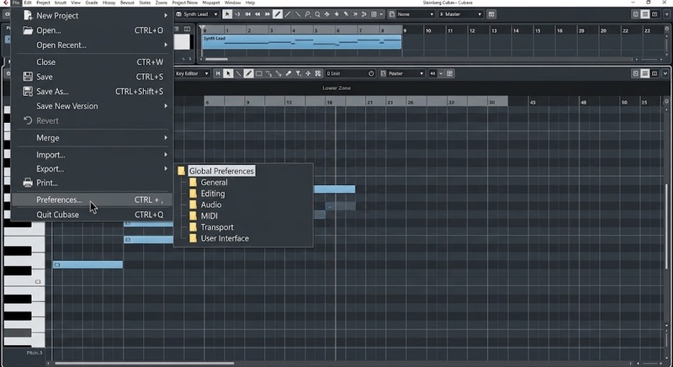The height and width of the screenshot is (367, 673).
Task: Open the Window menu in menu bar
Action: [233, 3]
